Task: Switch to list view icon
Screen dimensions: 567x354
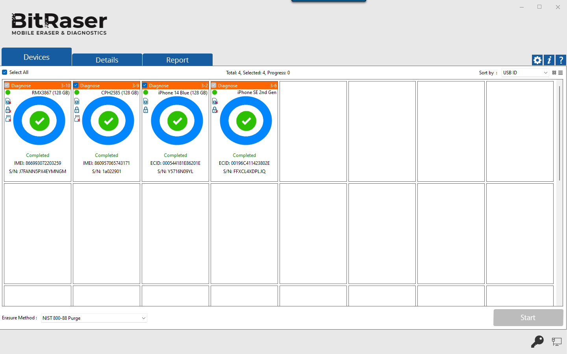Action: (x=560, y=73)
